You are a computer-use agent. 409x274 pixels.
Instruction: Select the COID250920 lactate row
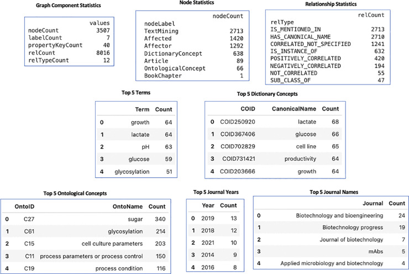pyautogui.click(x=275, y=122)
